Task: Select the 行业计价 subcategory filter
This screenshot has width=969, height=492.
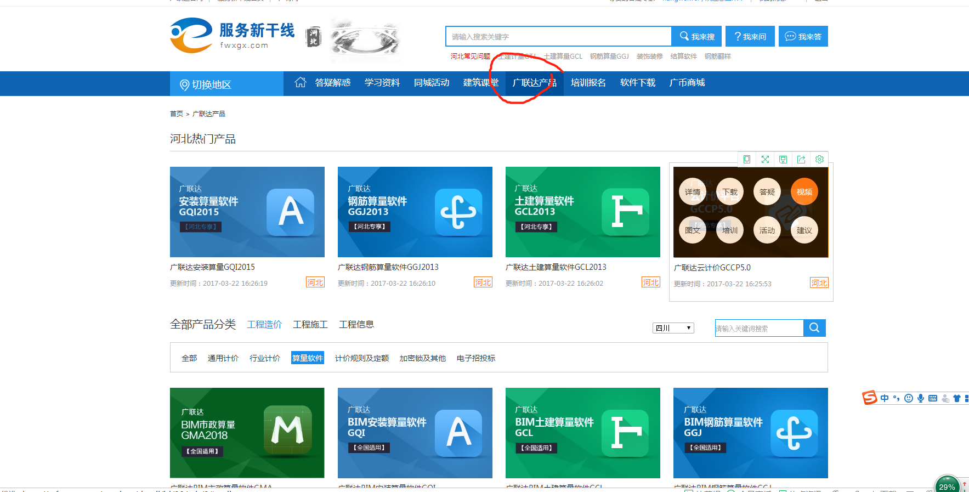Action: tap(265, 358)
